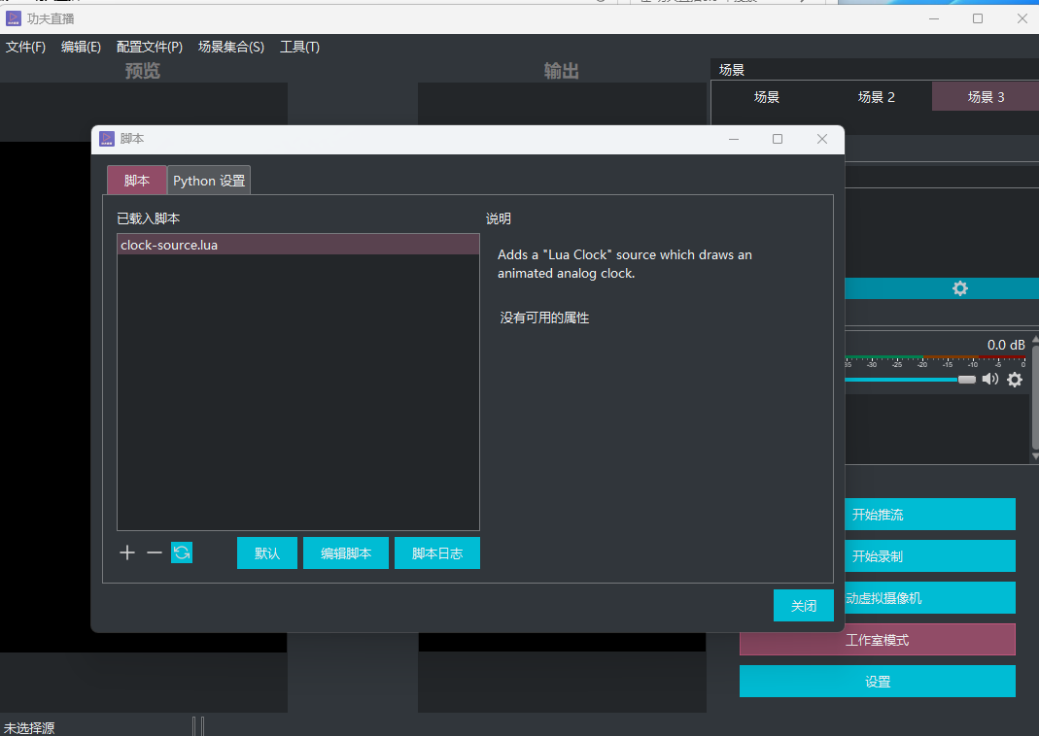Close the 脚本 dialog with the X

(x=822, y=139)
